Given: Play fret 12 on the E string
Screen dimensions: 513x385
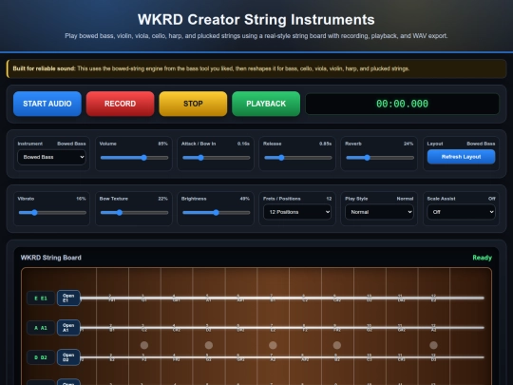Looking at the screenshot, I should click(433, 298).
